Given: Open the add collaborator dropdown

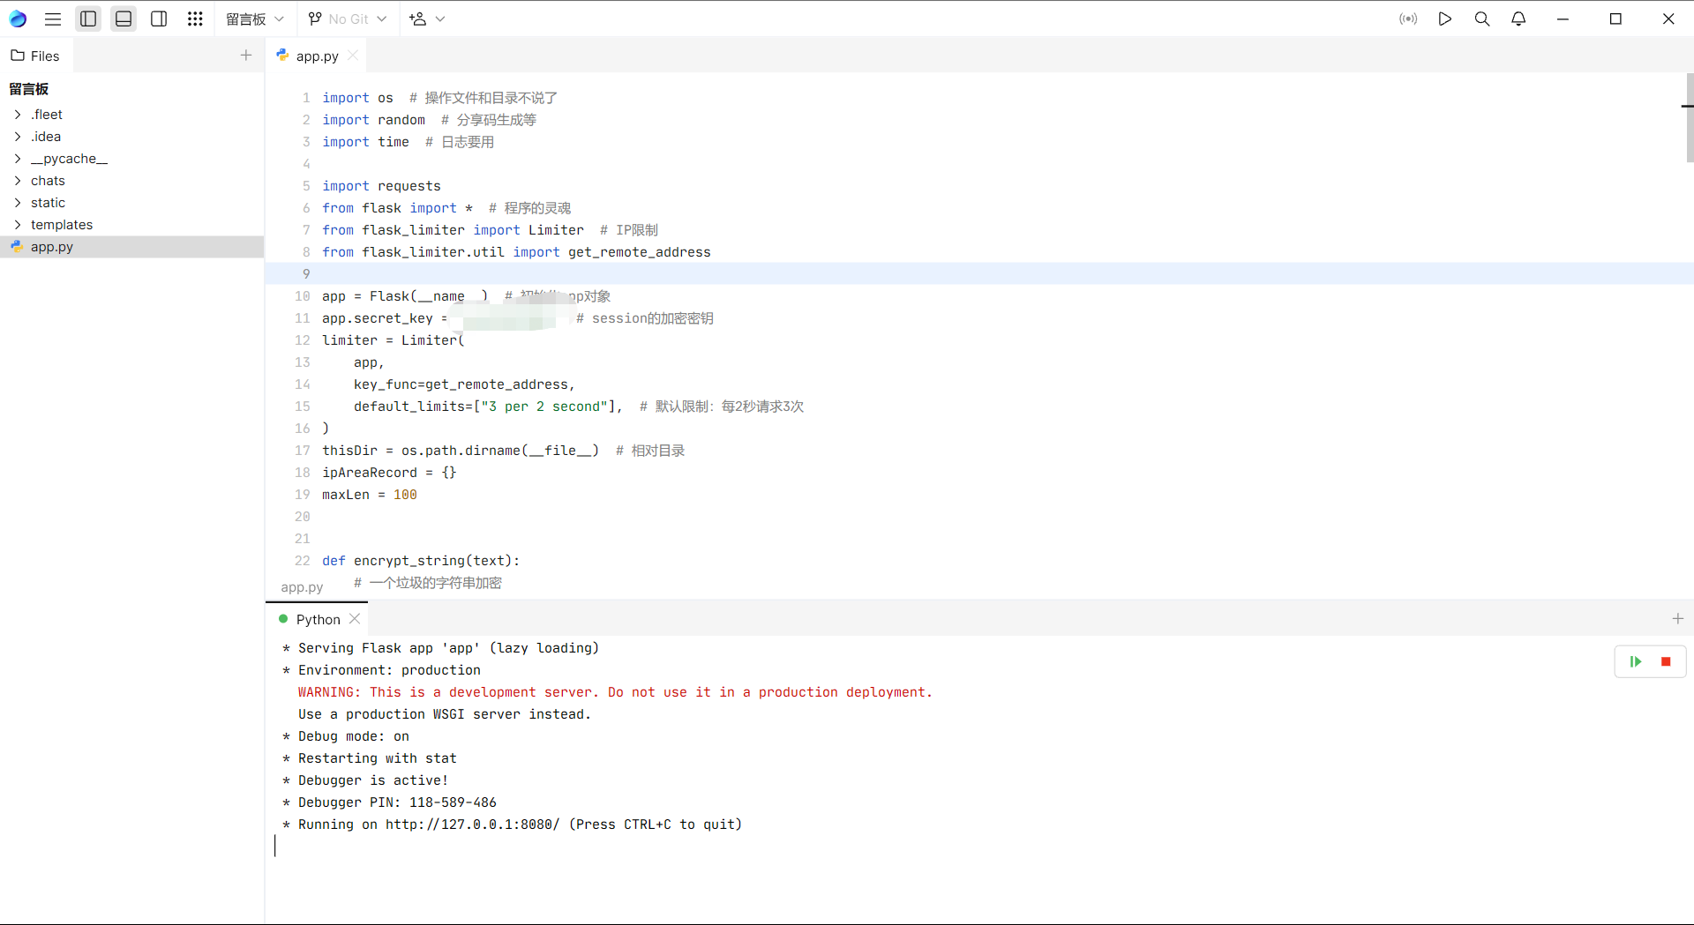Looking at the screenshot, I should 427,19.
